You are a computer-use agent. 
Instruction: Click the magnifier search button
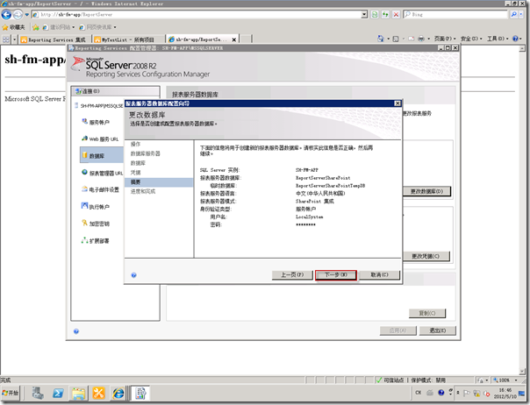click(514, 15)
